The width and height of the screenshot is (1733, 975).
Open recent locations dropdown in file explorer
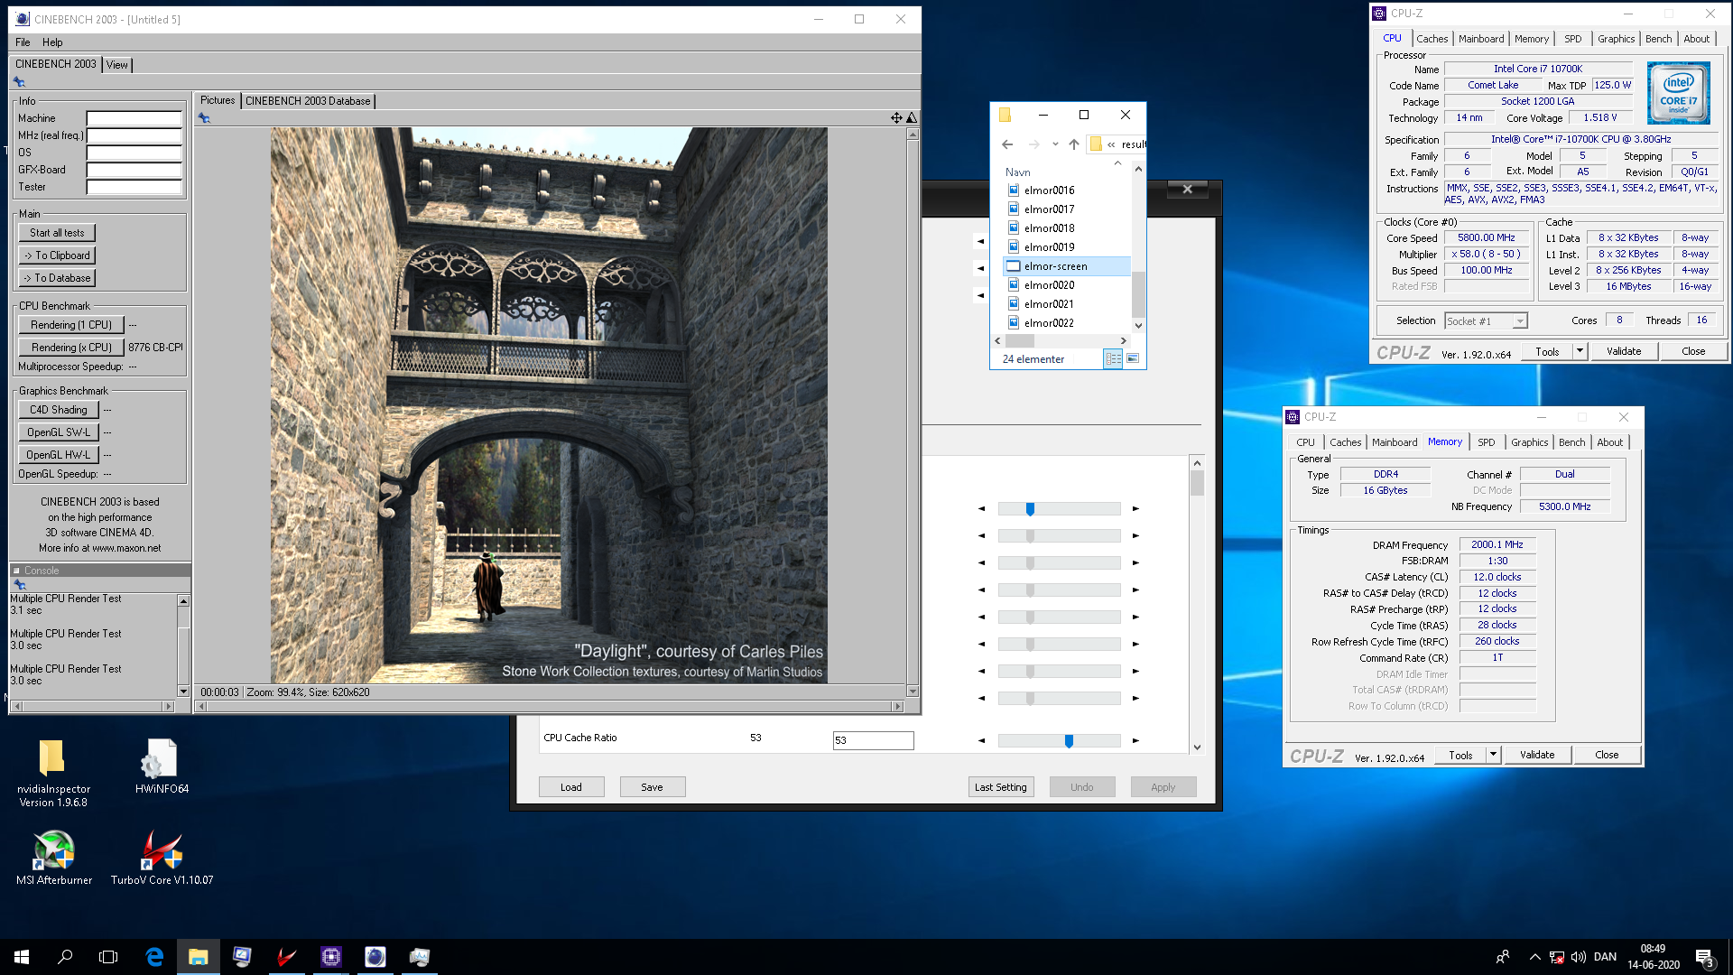tap(1055, 144)
